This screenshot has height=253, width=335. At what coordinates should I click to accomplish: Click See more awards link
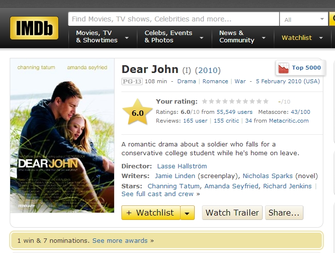(x=120, y=240)
